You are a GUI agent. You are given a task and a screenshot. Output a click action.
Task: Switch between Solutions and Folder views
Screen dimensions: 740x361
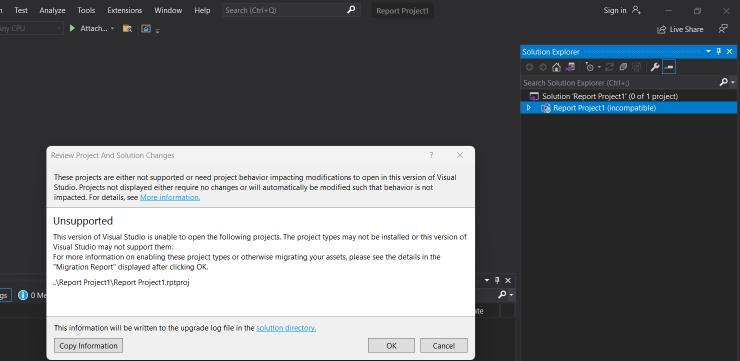point(570,67)
